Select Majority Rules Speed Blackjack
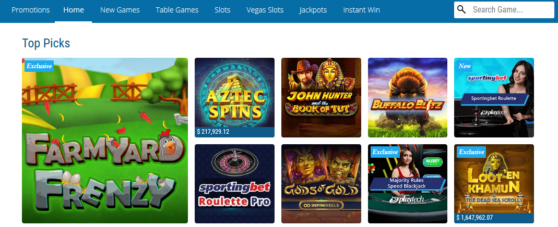Image resolution: width=558 pixels, height=227 pixels. 408,184
